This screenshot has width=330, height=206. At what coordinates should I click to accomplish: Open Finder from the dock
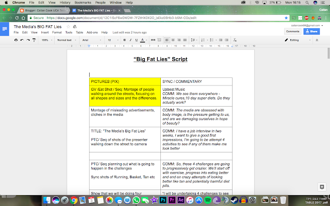pos(47,200)
